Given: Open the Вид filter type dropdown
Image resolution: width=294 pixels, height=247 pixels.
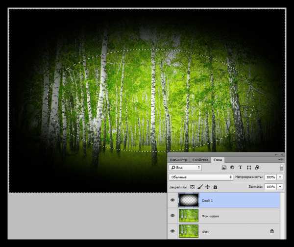Looking at the screenshot, I should pyautogui.click(x=185, y=168).
